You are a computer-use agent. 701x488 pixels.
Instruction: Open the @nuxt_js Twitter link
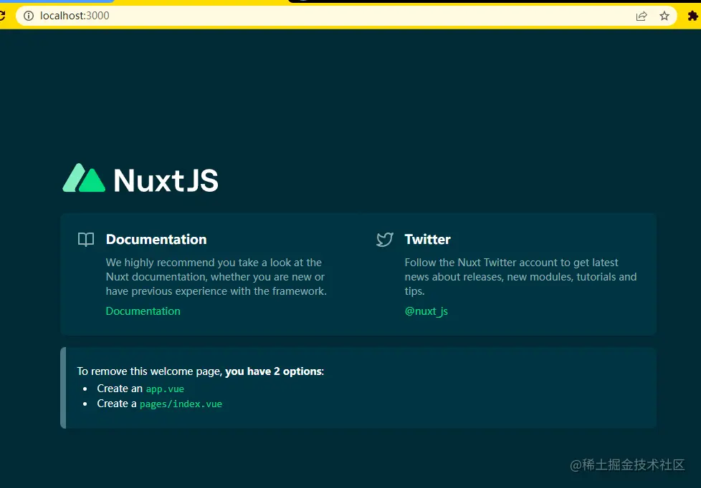pos(426,311)
